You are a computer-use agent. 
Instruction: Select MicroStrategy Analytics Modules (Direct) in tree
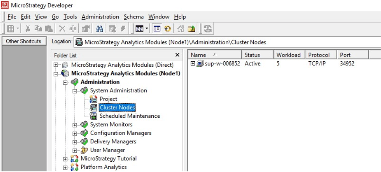coord(122,65)
